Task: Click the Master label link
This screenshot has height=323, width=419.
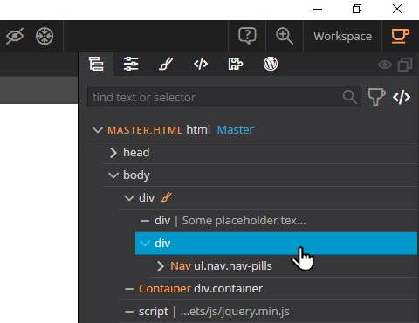Action: (236, 129)
